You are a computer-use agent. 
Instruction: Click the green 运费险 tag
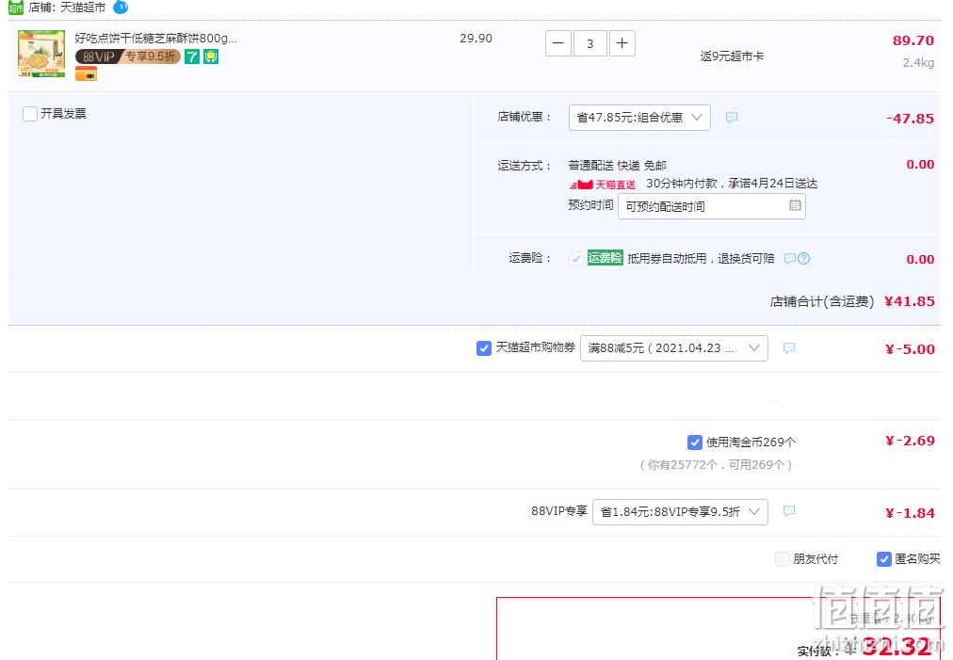(606, 258)
